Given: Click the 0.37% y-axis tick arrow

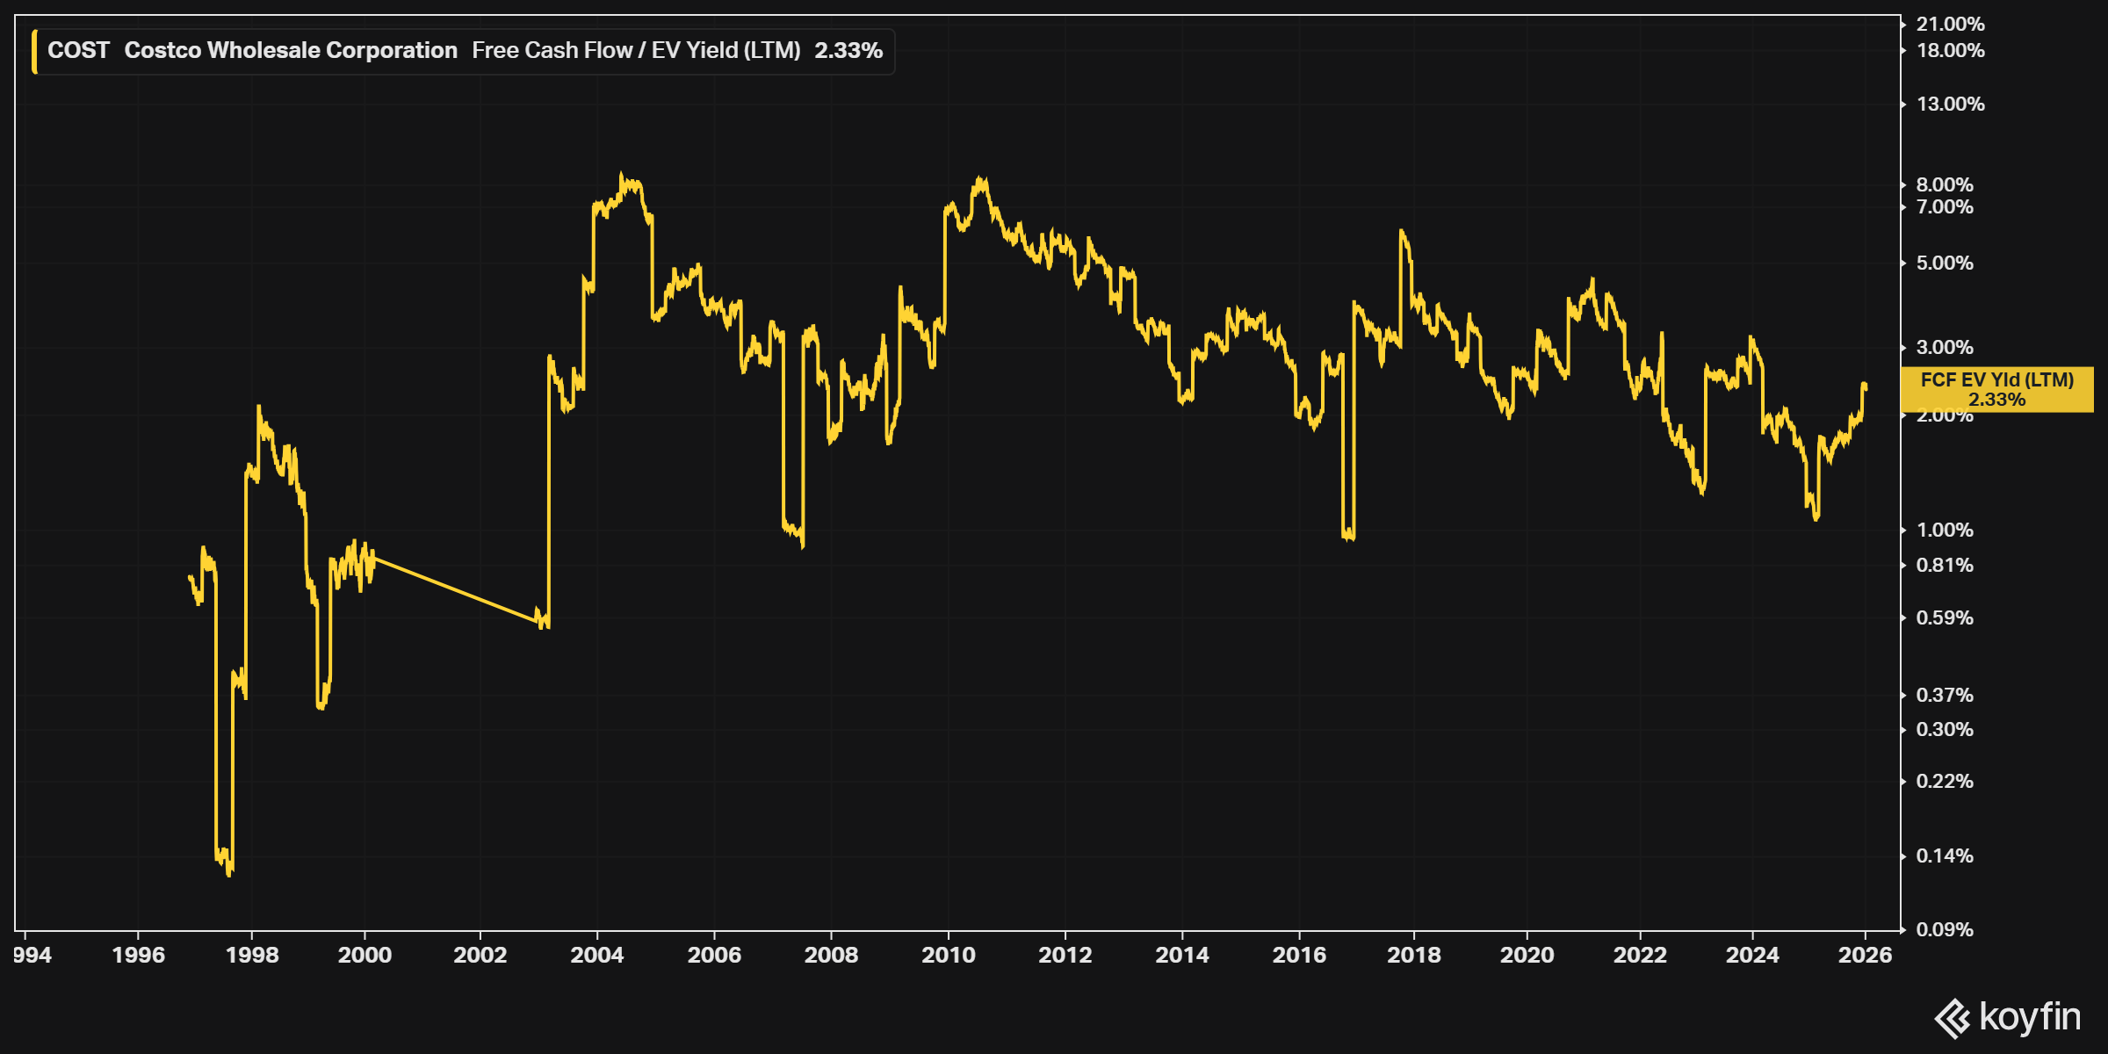Looking at the screenshot, I should pyautogui.click(x=1903, y=696).
